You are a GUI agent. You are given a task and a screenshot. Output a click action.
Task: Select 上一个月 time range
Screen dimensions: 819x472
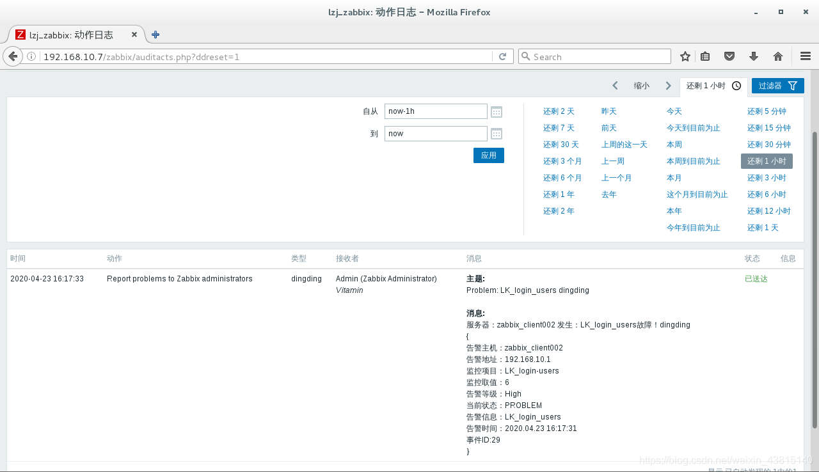[x=617, y=178]
